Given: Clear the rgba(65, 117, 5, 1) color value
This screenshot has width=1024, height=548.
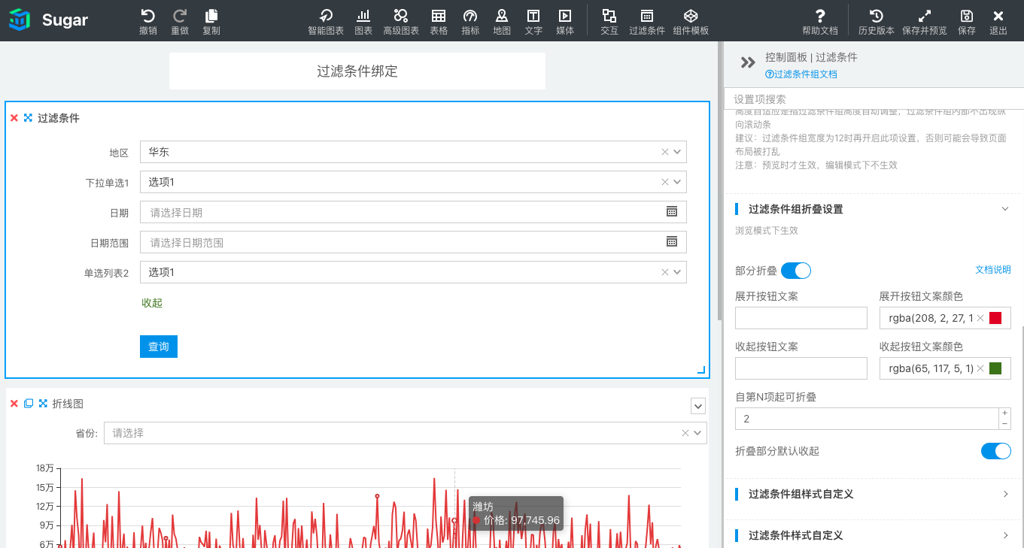Looking at the screenshot, I should 980,368.
